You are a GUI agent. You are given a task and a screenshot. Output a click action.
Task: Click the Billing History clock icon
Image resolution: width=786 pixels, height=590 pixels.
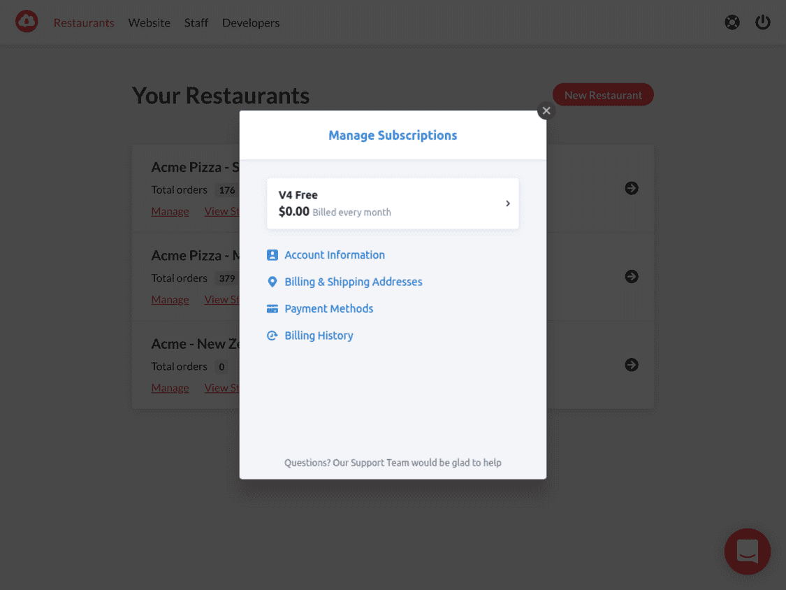272,336
